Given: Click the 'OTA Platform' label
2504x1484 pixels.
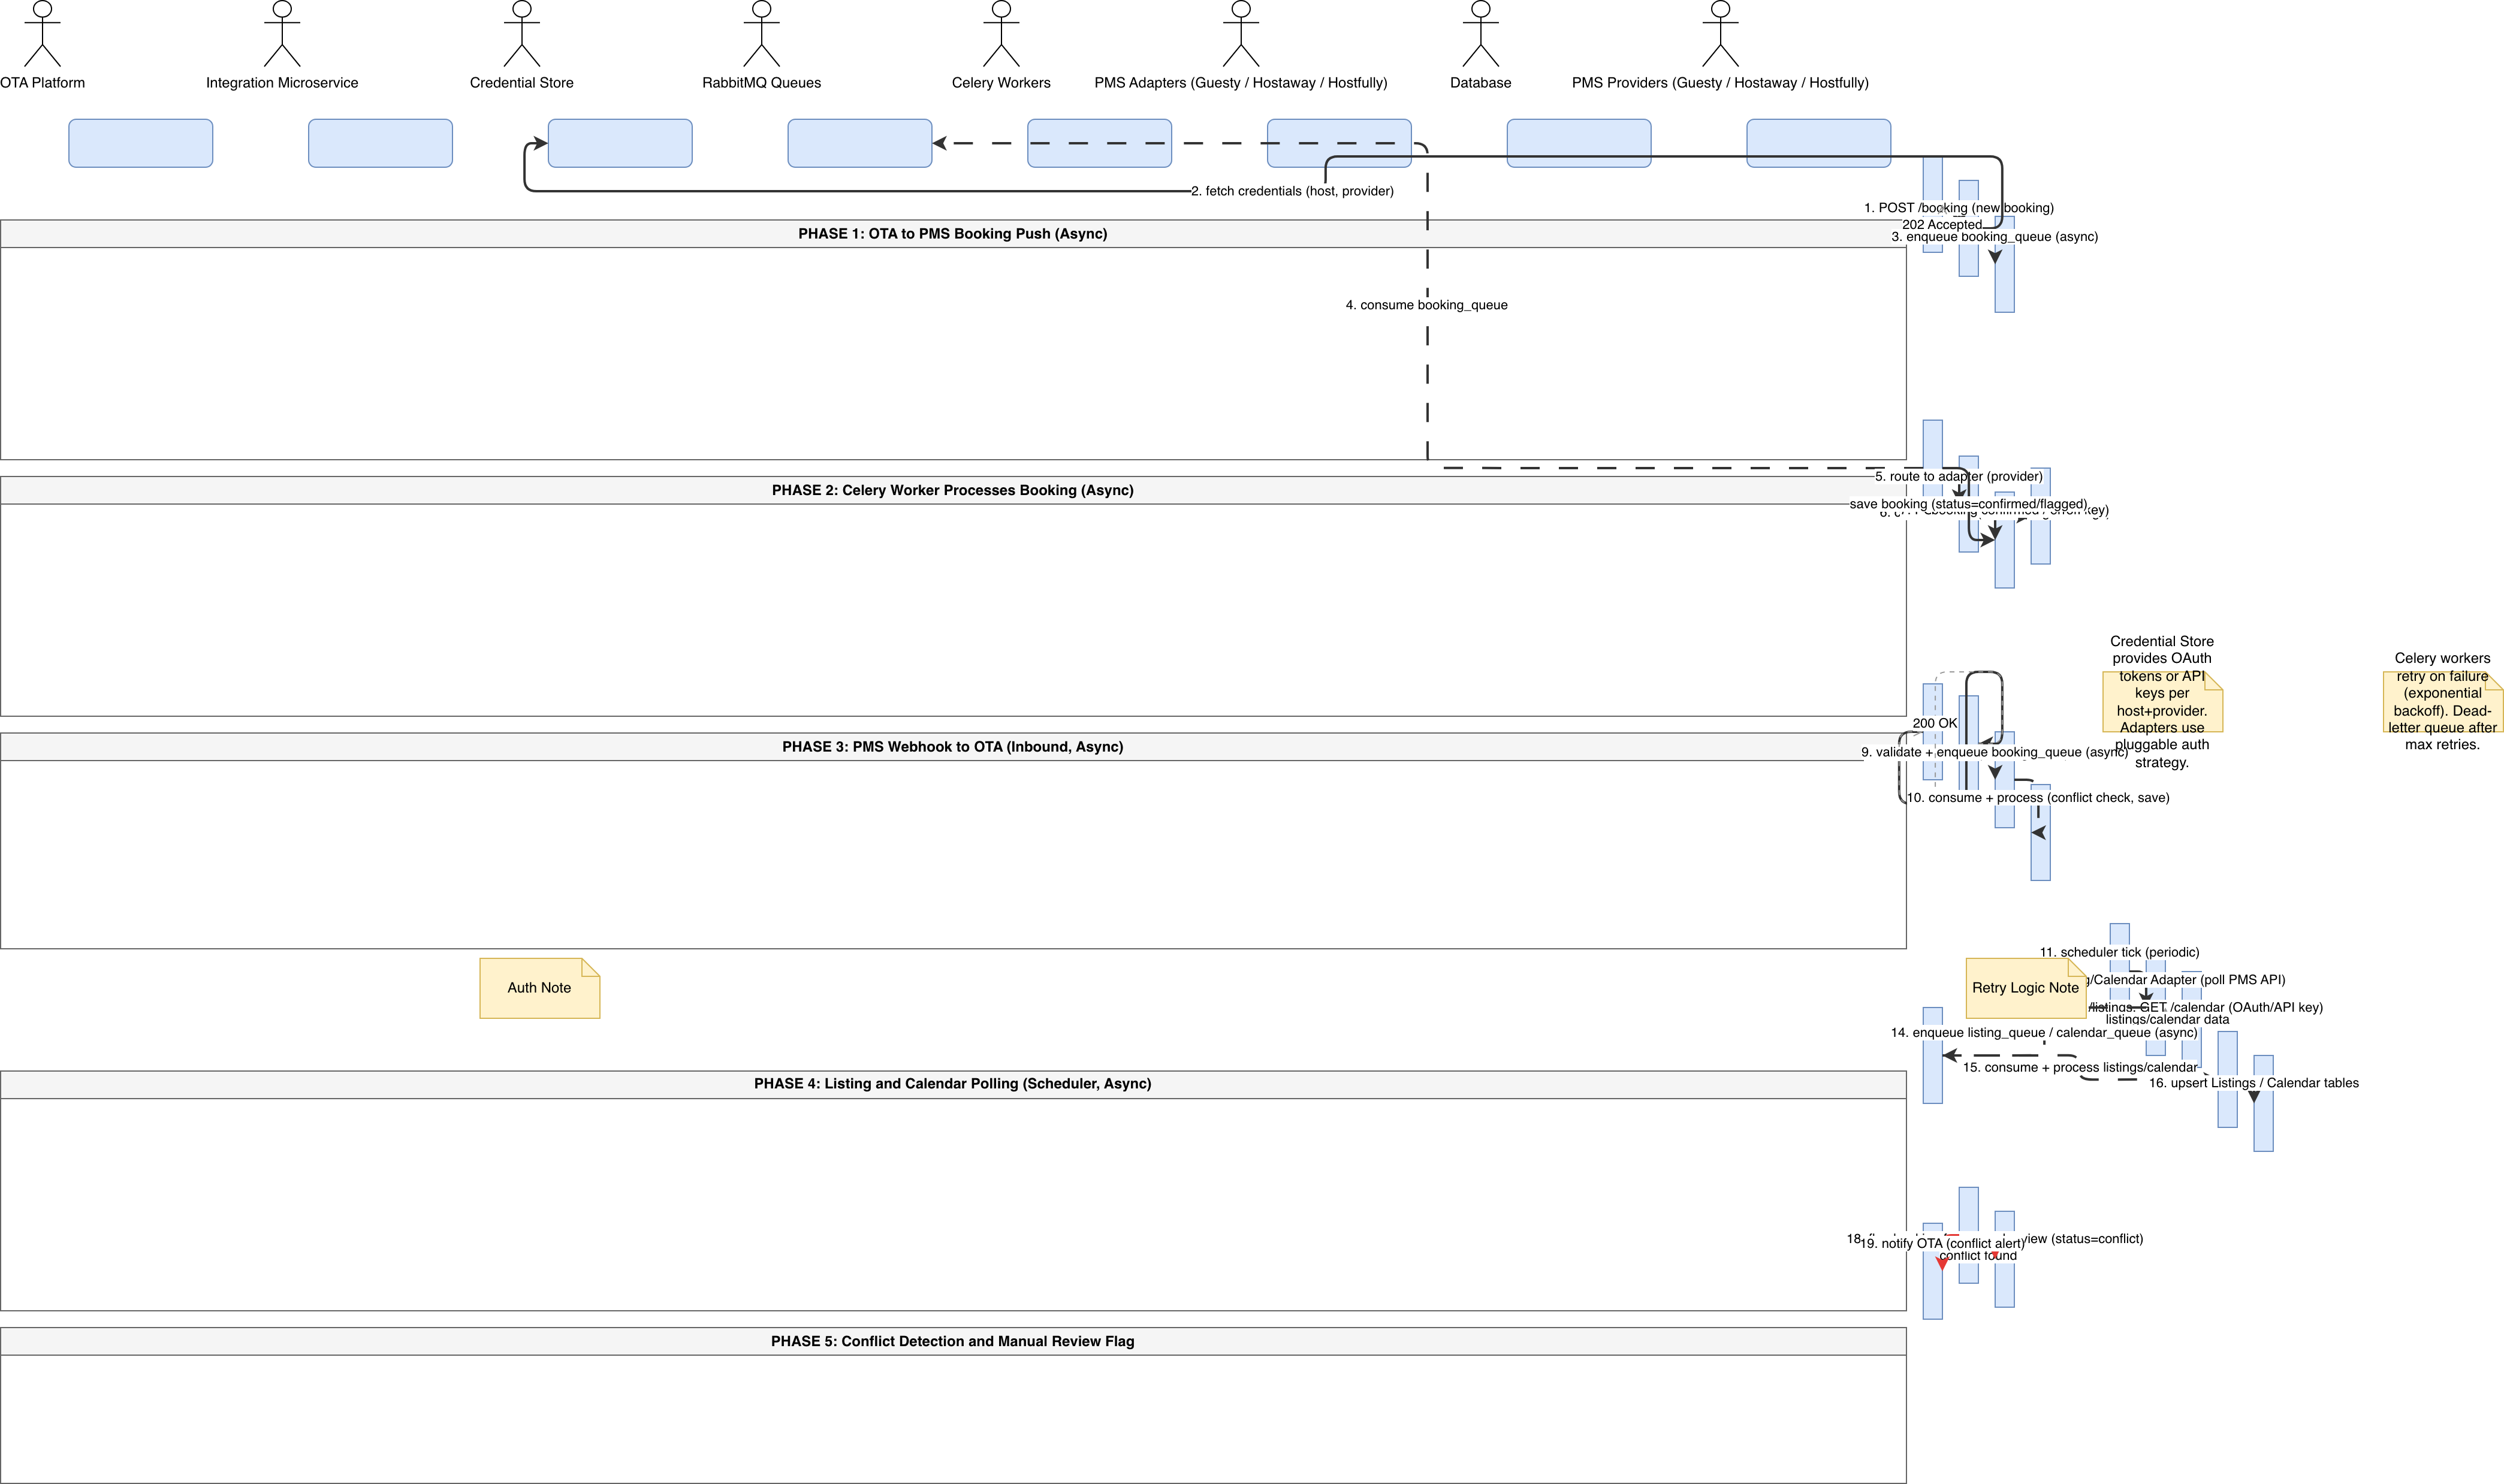Looking at the screenshot, I should [42, 83].
